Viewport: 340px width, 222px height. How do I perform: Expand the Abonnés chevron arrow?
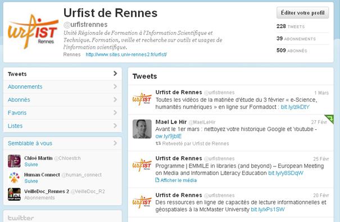(x=115, y=99)
